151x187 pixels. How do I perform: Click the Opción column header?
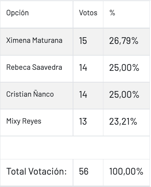click(x=36, y=14)
